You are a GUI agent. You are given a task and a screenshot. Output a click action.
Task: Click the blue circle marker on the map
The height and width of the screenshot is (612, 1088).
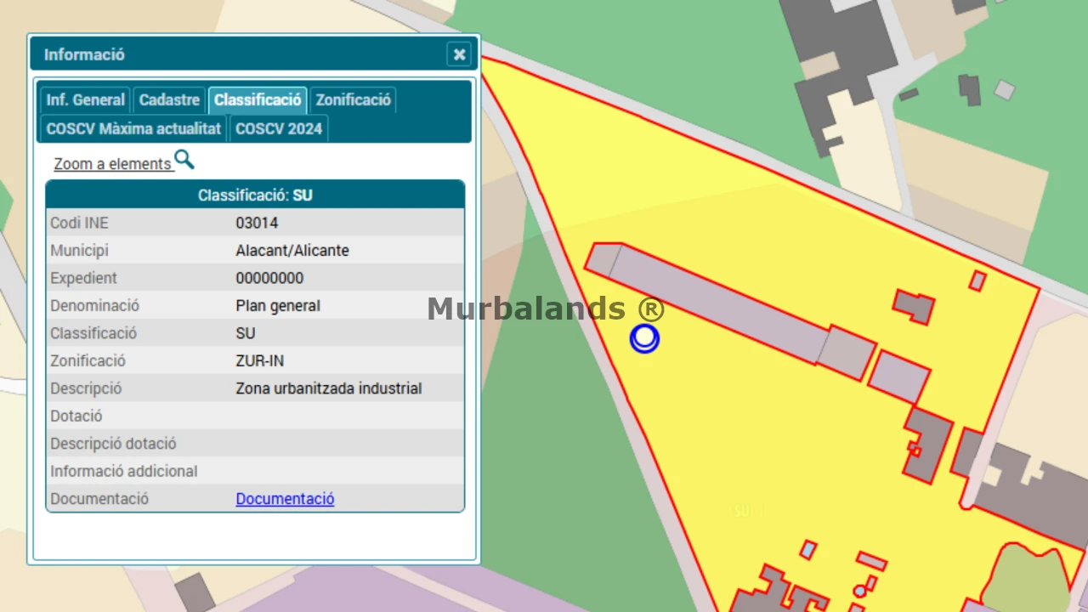point(644,338)
